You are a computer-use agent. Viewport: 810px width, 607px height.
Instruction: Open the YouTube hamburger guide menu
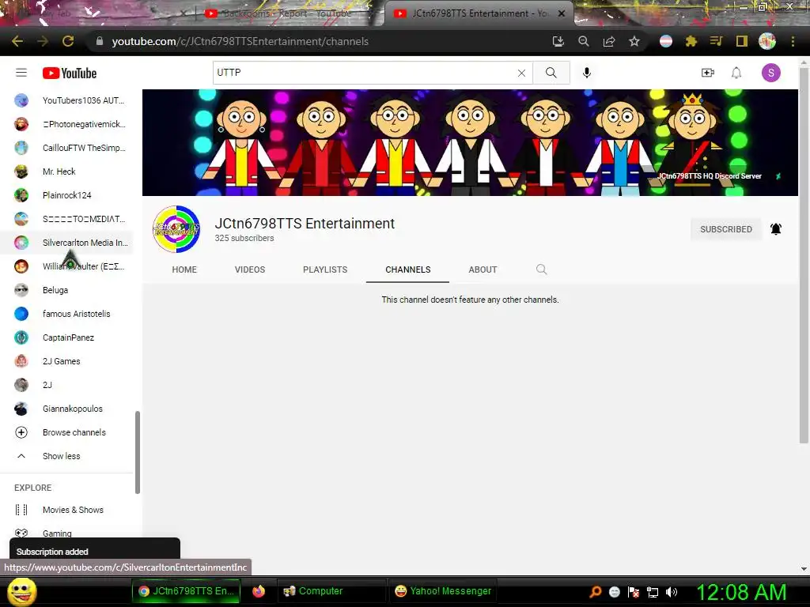click(21, 73)
